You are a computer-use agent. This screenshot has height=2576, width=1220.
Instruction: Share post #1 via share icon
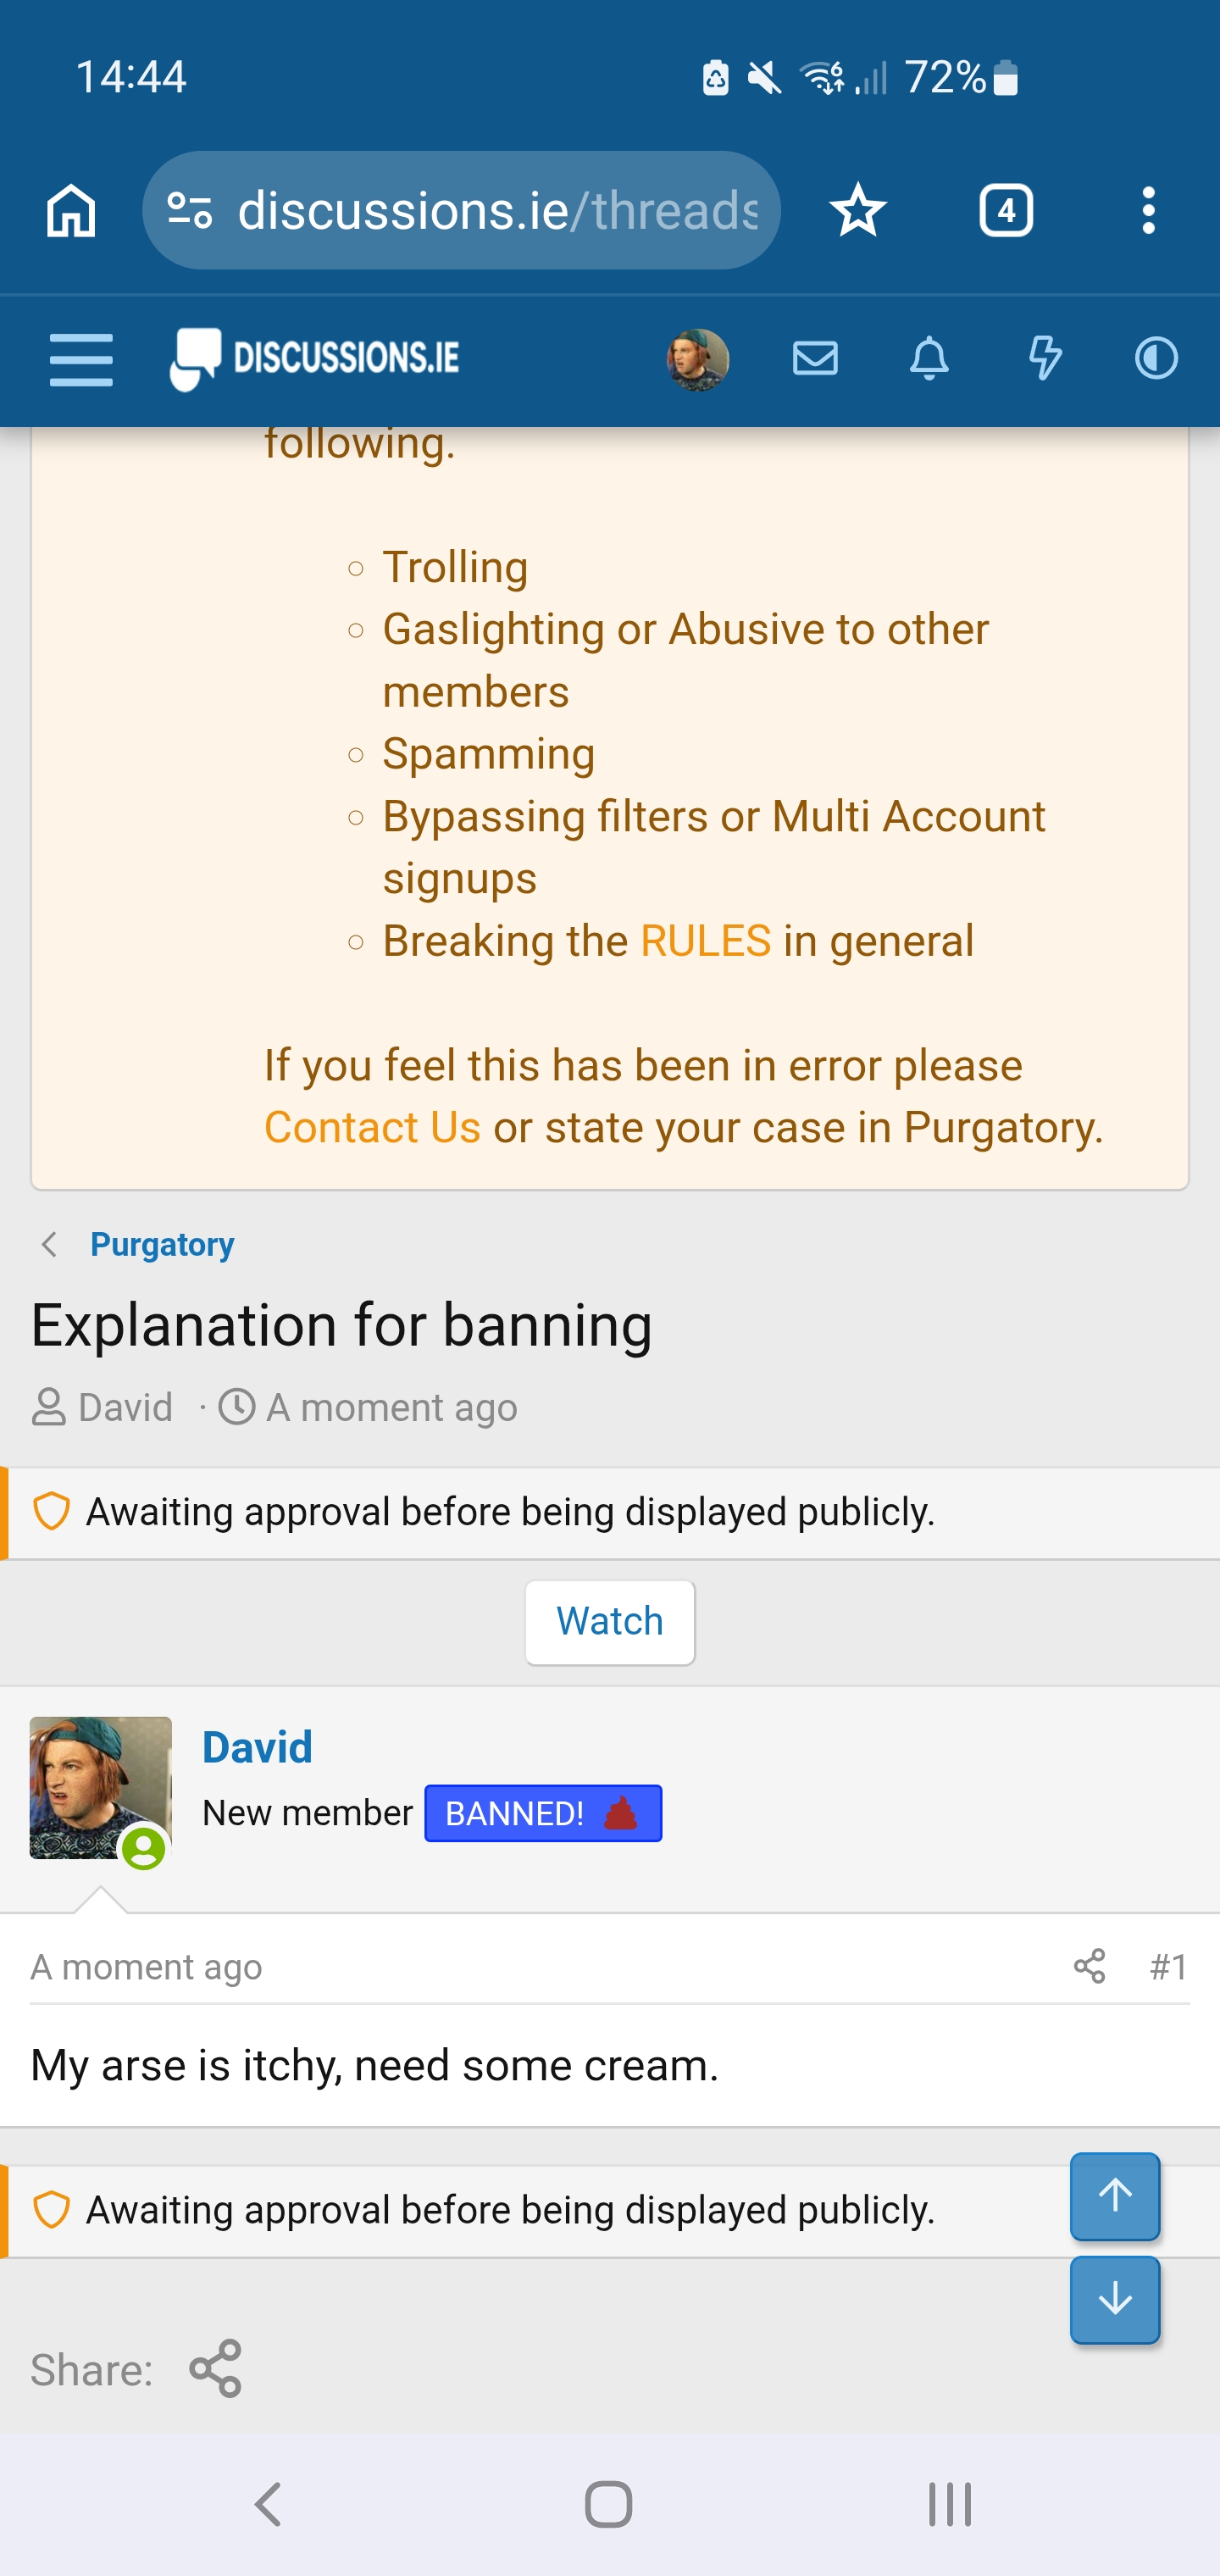pos(1089,1966)
